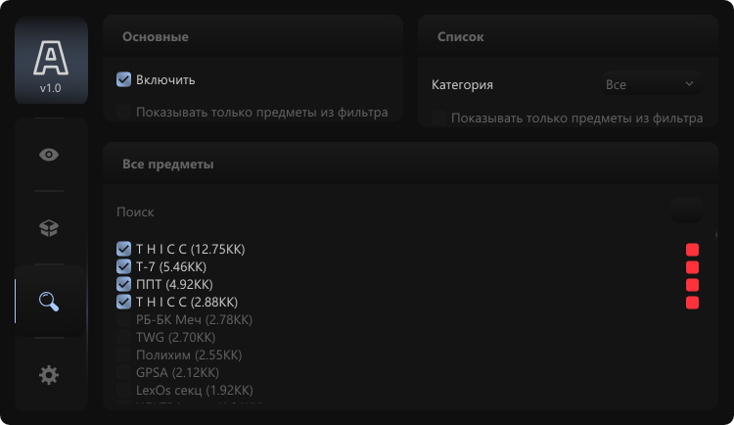Open the eye visuals sidebar icon

click(49, 155)
